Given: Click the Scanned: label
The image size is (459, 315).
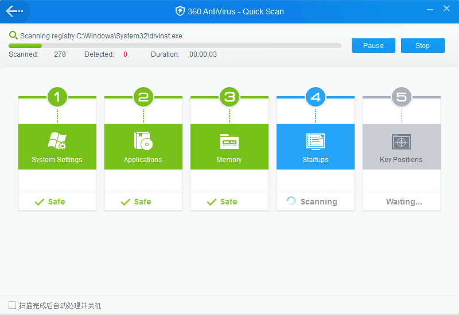Looking at the screenshot, I should point(24,54).
